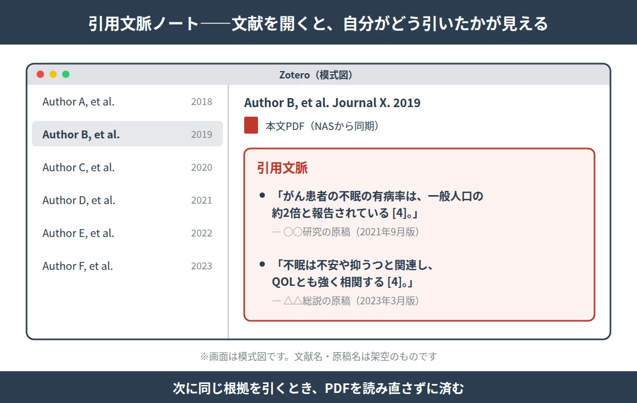The width and height of the screenshot is (637, 403).
Task: Click the year 2018 in the list
Action: (x=202, y=102)
